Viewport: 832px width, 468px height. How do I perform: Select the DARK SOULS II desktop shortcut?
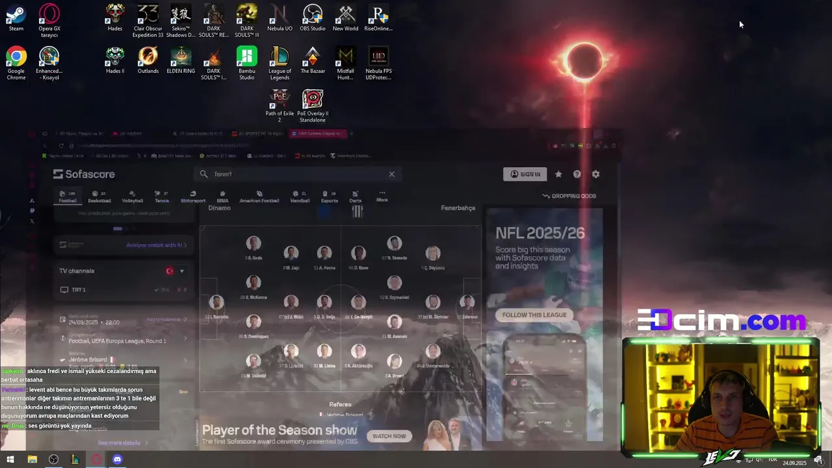point(214,64)
